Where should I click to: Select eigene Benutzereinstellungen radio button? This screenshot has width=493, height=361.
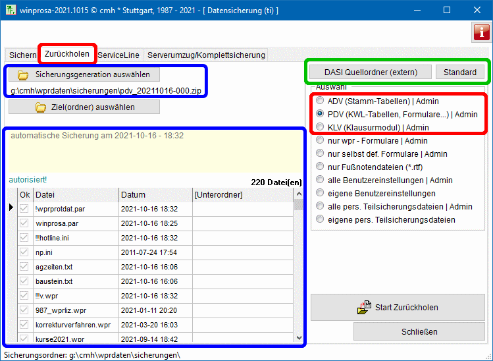321,193
